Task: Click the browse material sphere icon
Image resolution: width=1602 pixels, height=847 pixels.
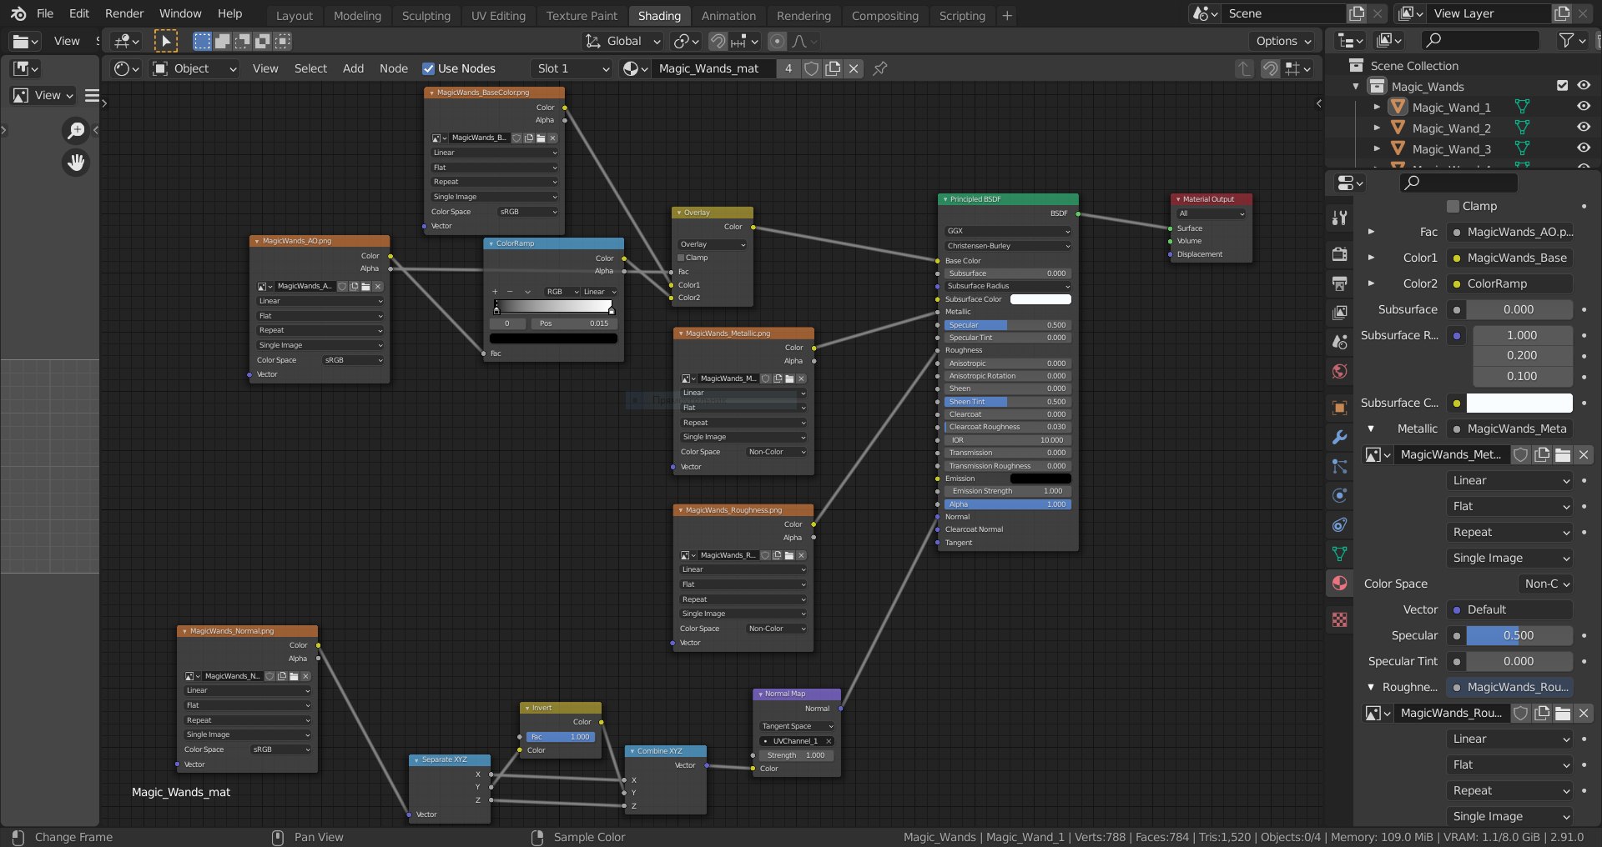Action: pyautogui.click(x=635, y=68)
